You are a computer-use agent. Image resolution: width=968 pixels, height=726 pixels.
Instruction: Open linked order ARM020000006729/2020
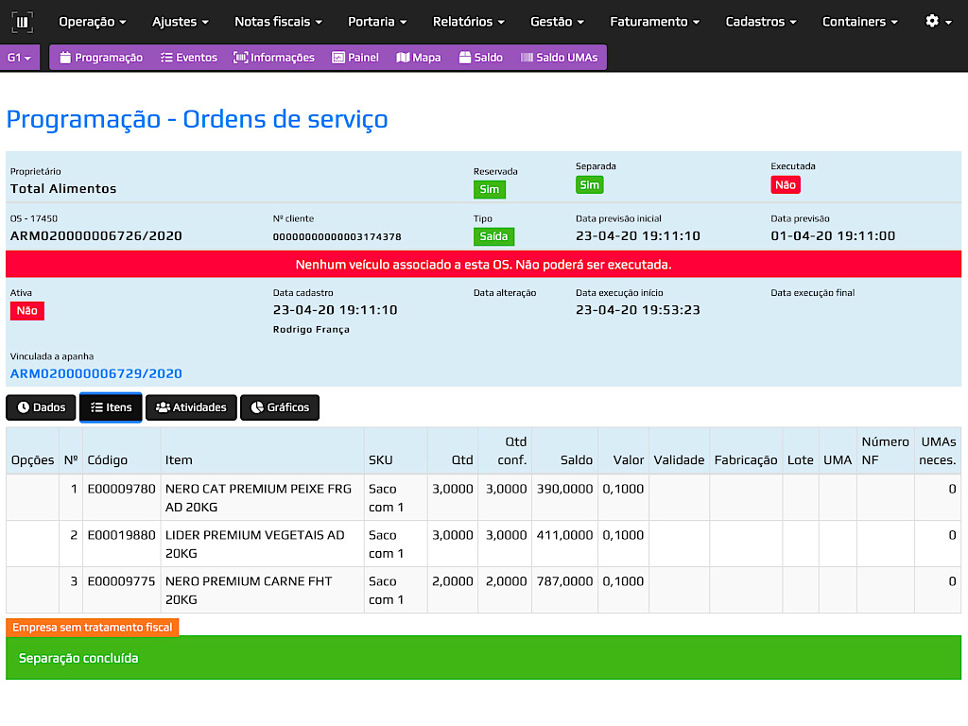pyautogui.click(x=96, y=373)
